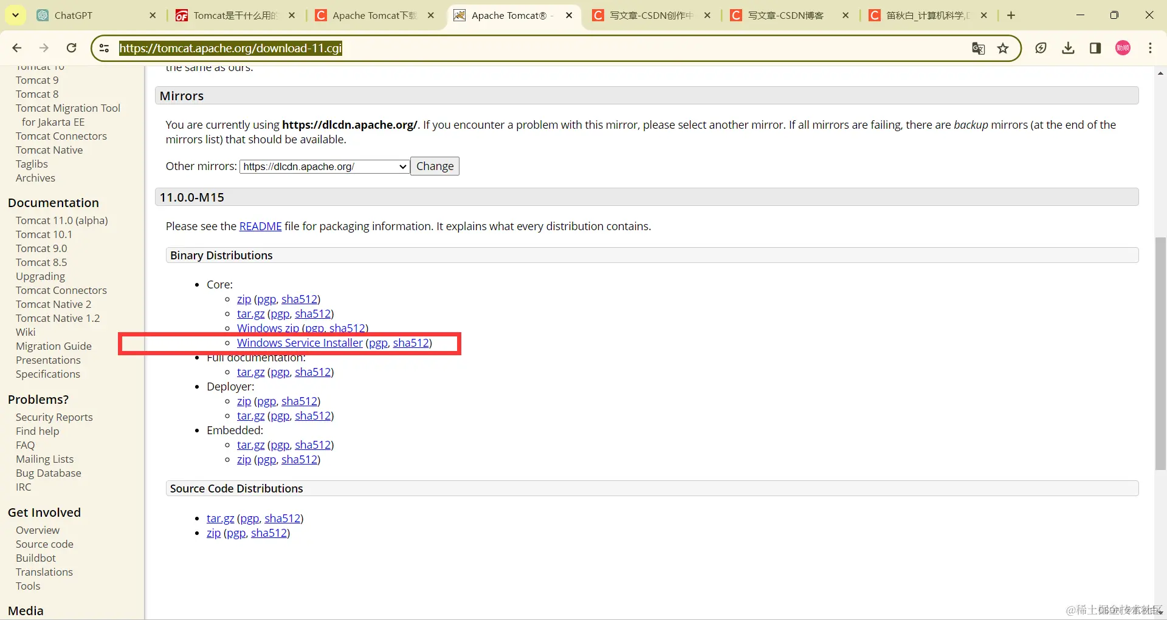Open sha512 checksum for Core zip
This screenshot has height=620, width=1167.
[299, 299]
